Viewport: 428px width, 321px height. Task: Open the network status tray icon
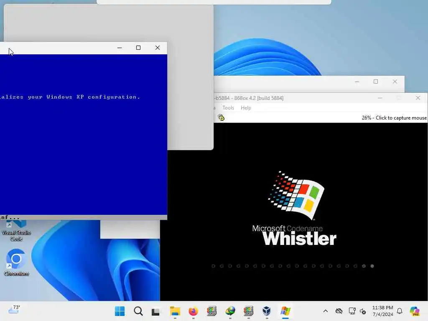point(352,311)
